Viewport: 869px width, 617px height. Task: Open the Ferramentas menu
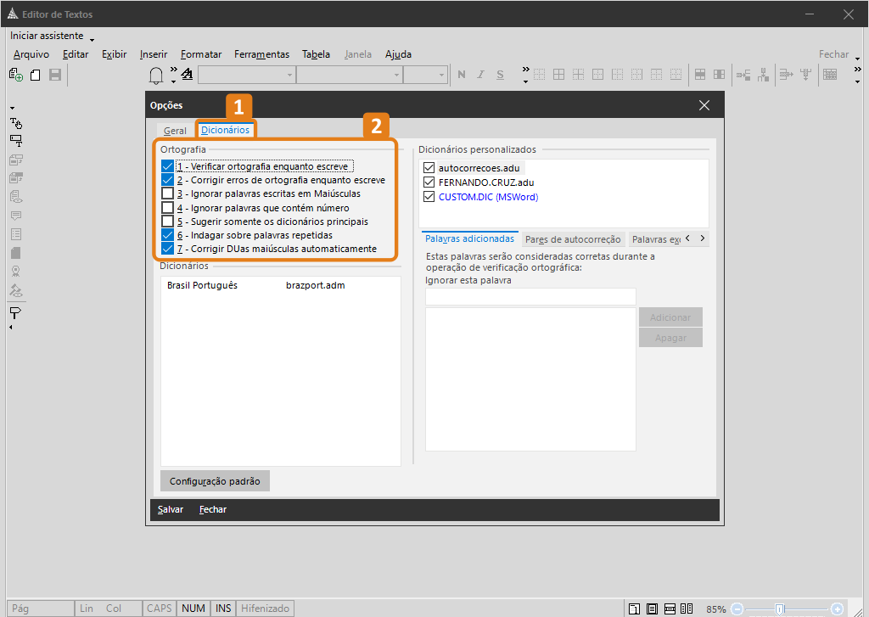pyautogui.click(x=261, y=54)
